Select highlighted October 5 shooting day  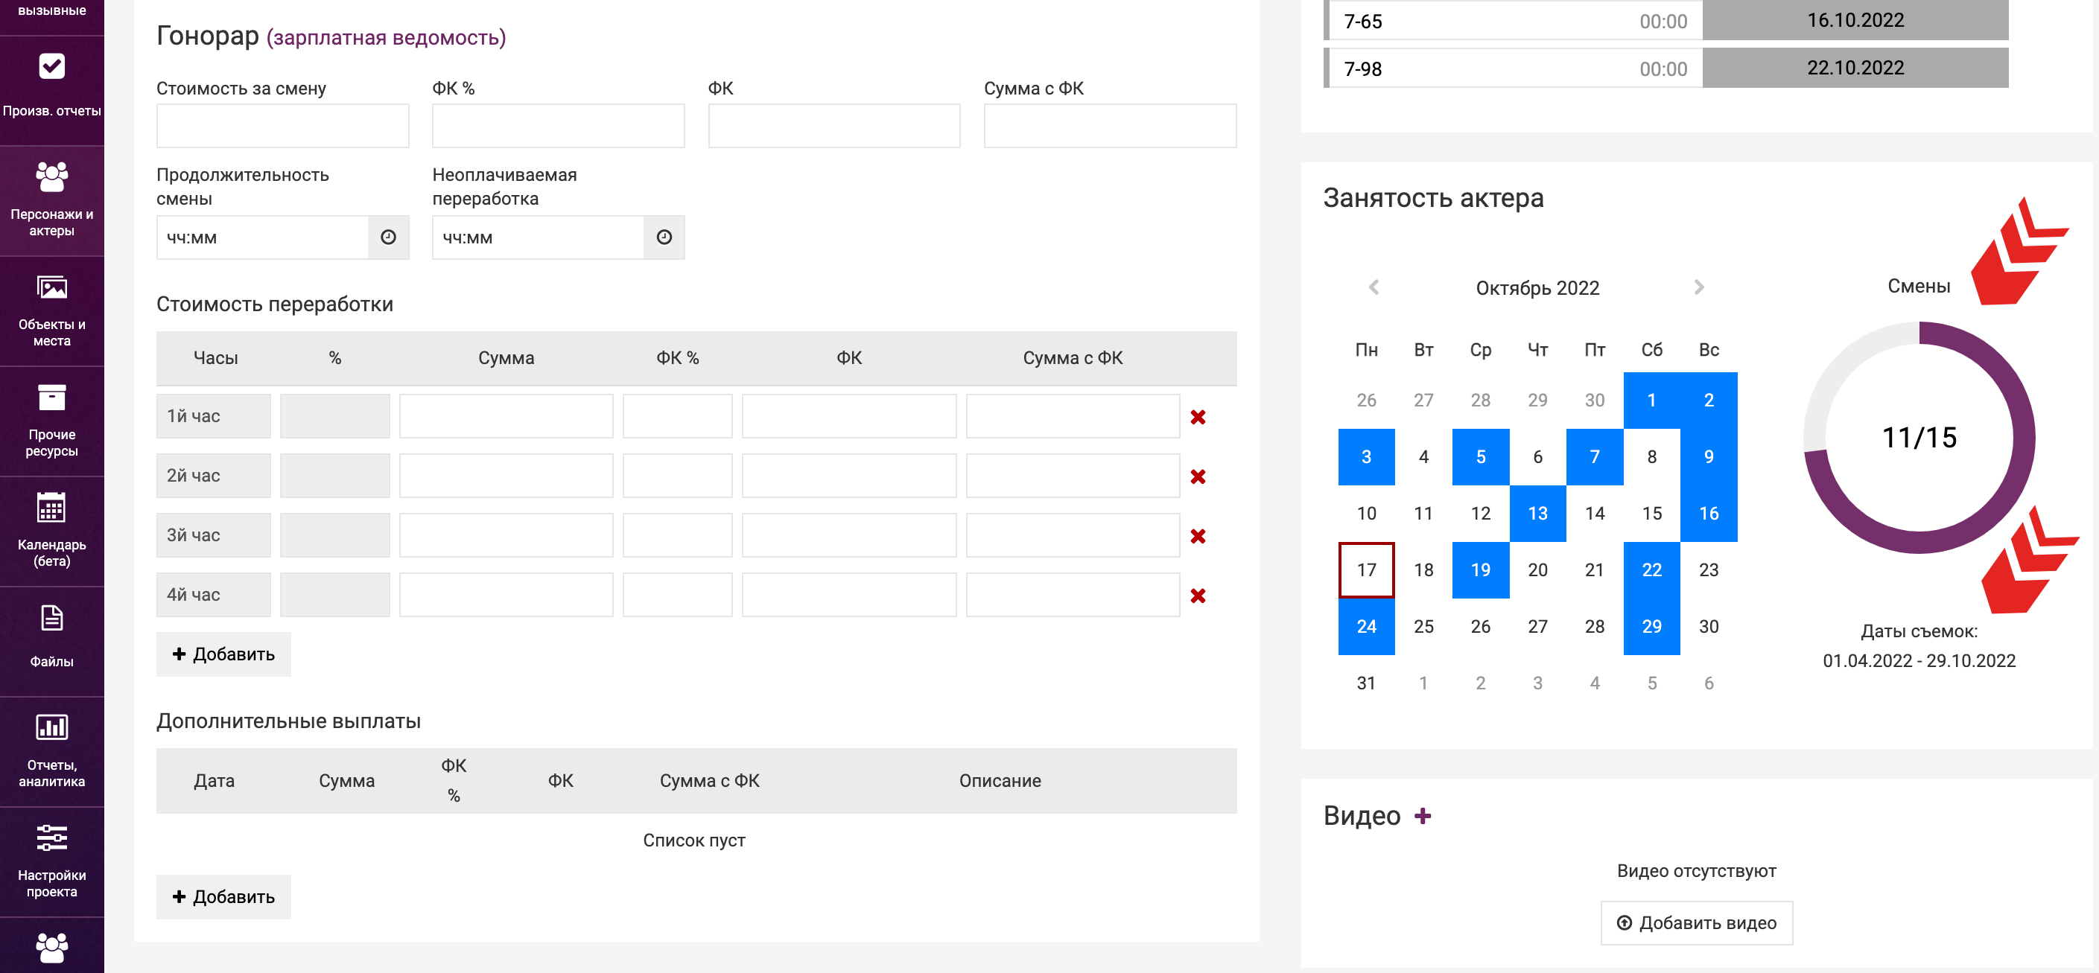coord(1481,457)
